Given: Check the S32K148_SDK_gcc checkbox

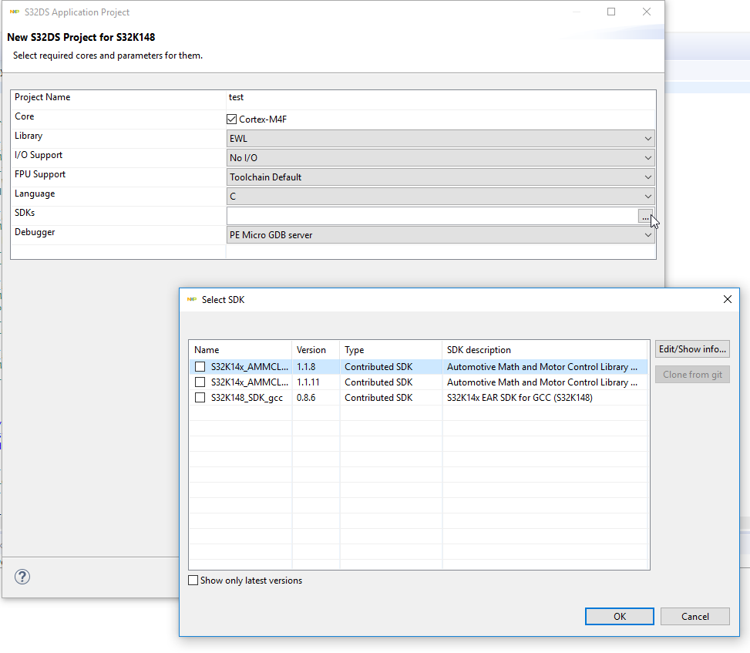Looking at the screenshot, I should [x=200, y=398].
